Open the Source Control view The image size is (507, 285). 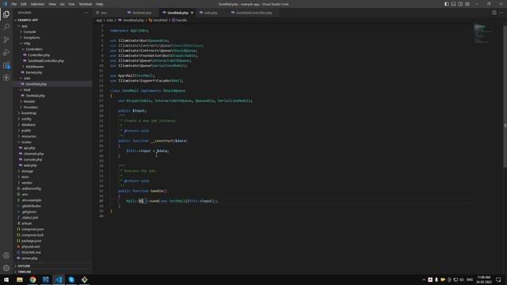point(6,40)
